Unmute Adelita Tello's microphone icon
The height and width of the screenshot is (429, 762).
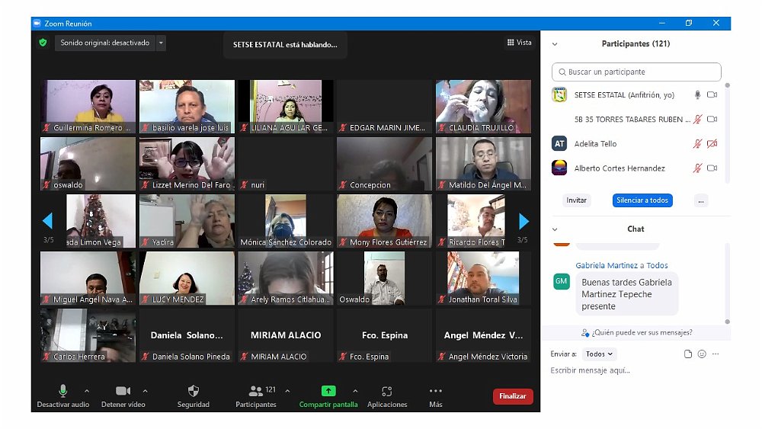(x=696, y=144)
